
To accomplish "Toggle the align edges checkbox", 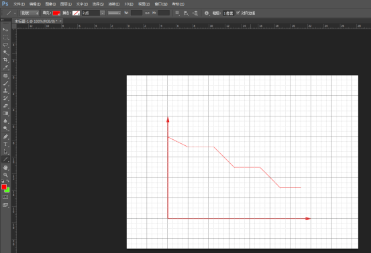I will [x=238, y=13].
